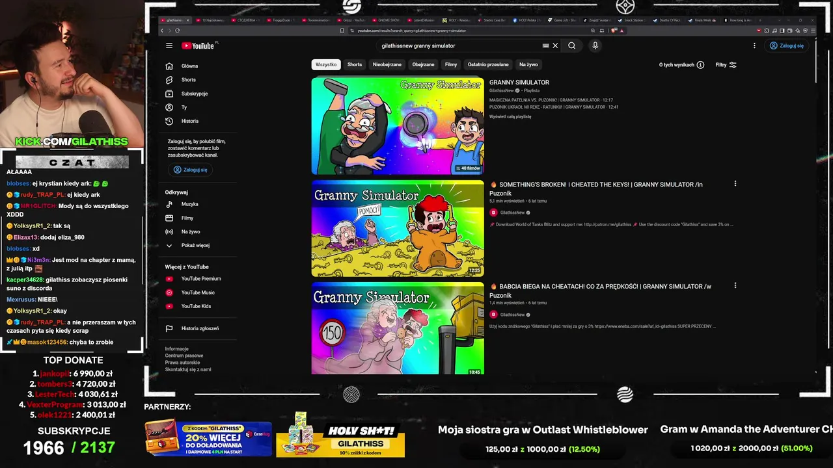Select the Shorts filter chip
The height and width of the screenshot is (468, 833).
[355, 65]
